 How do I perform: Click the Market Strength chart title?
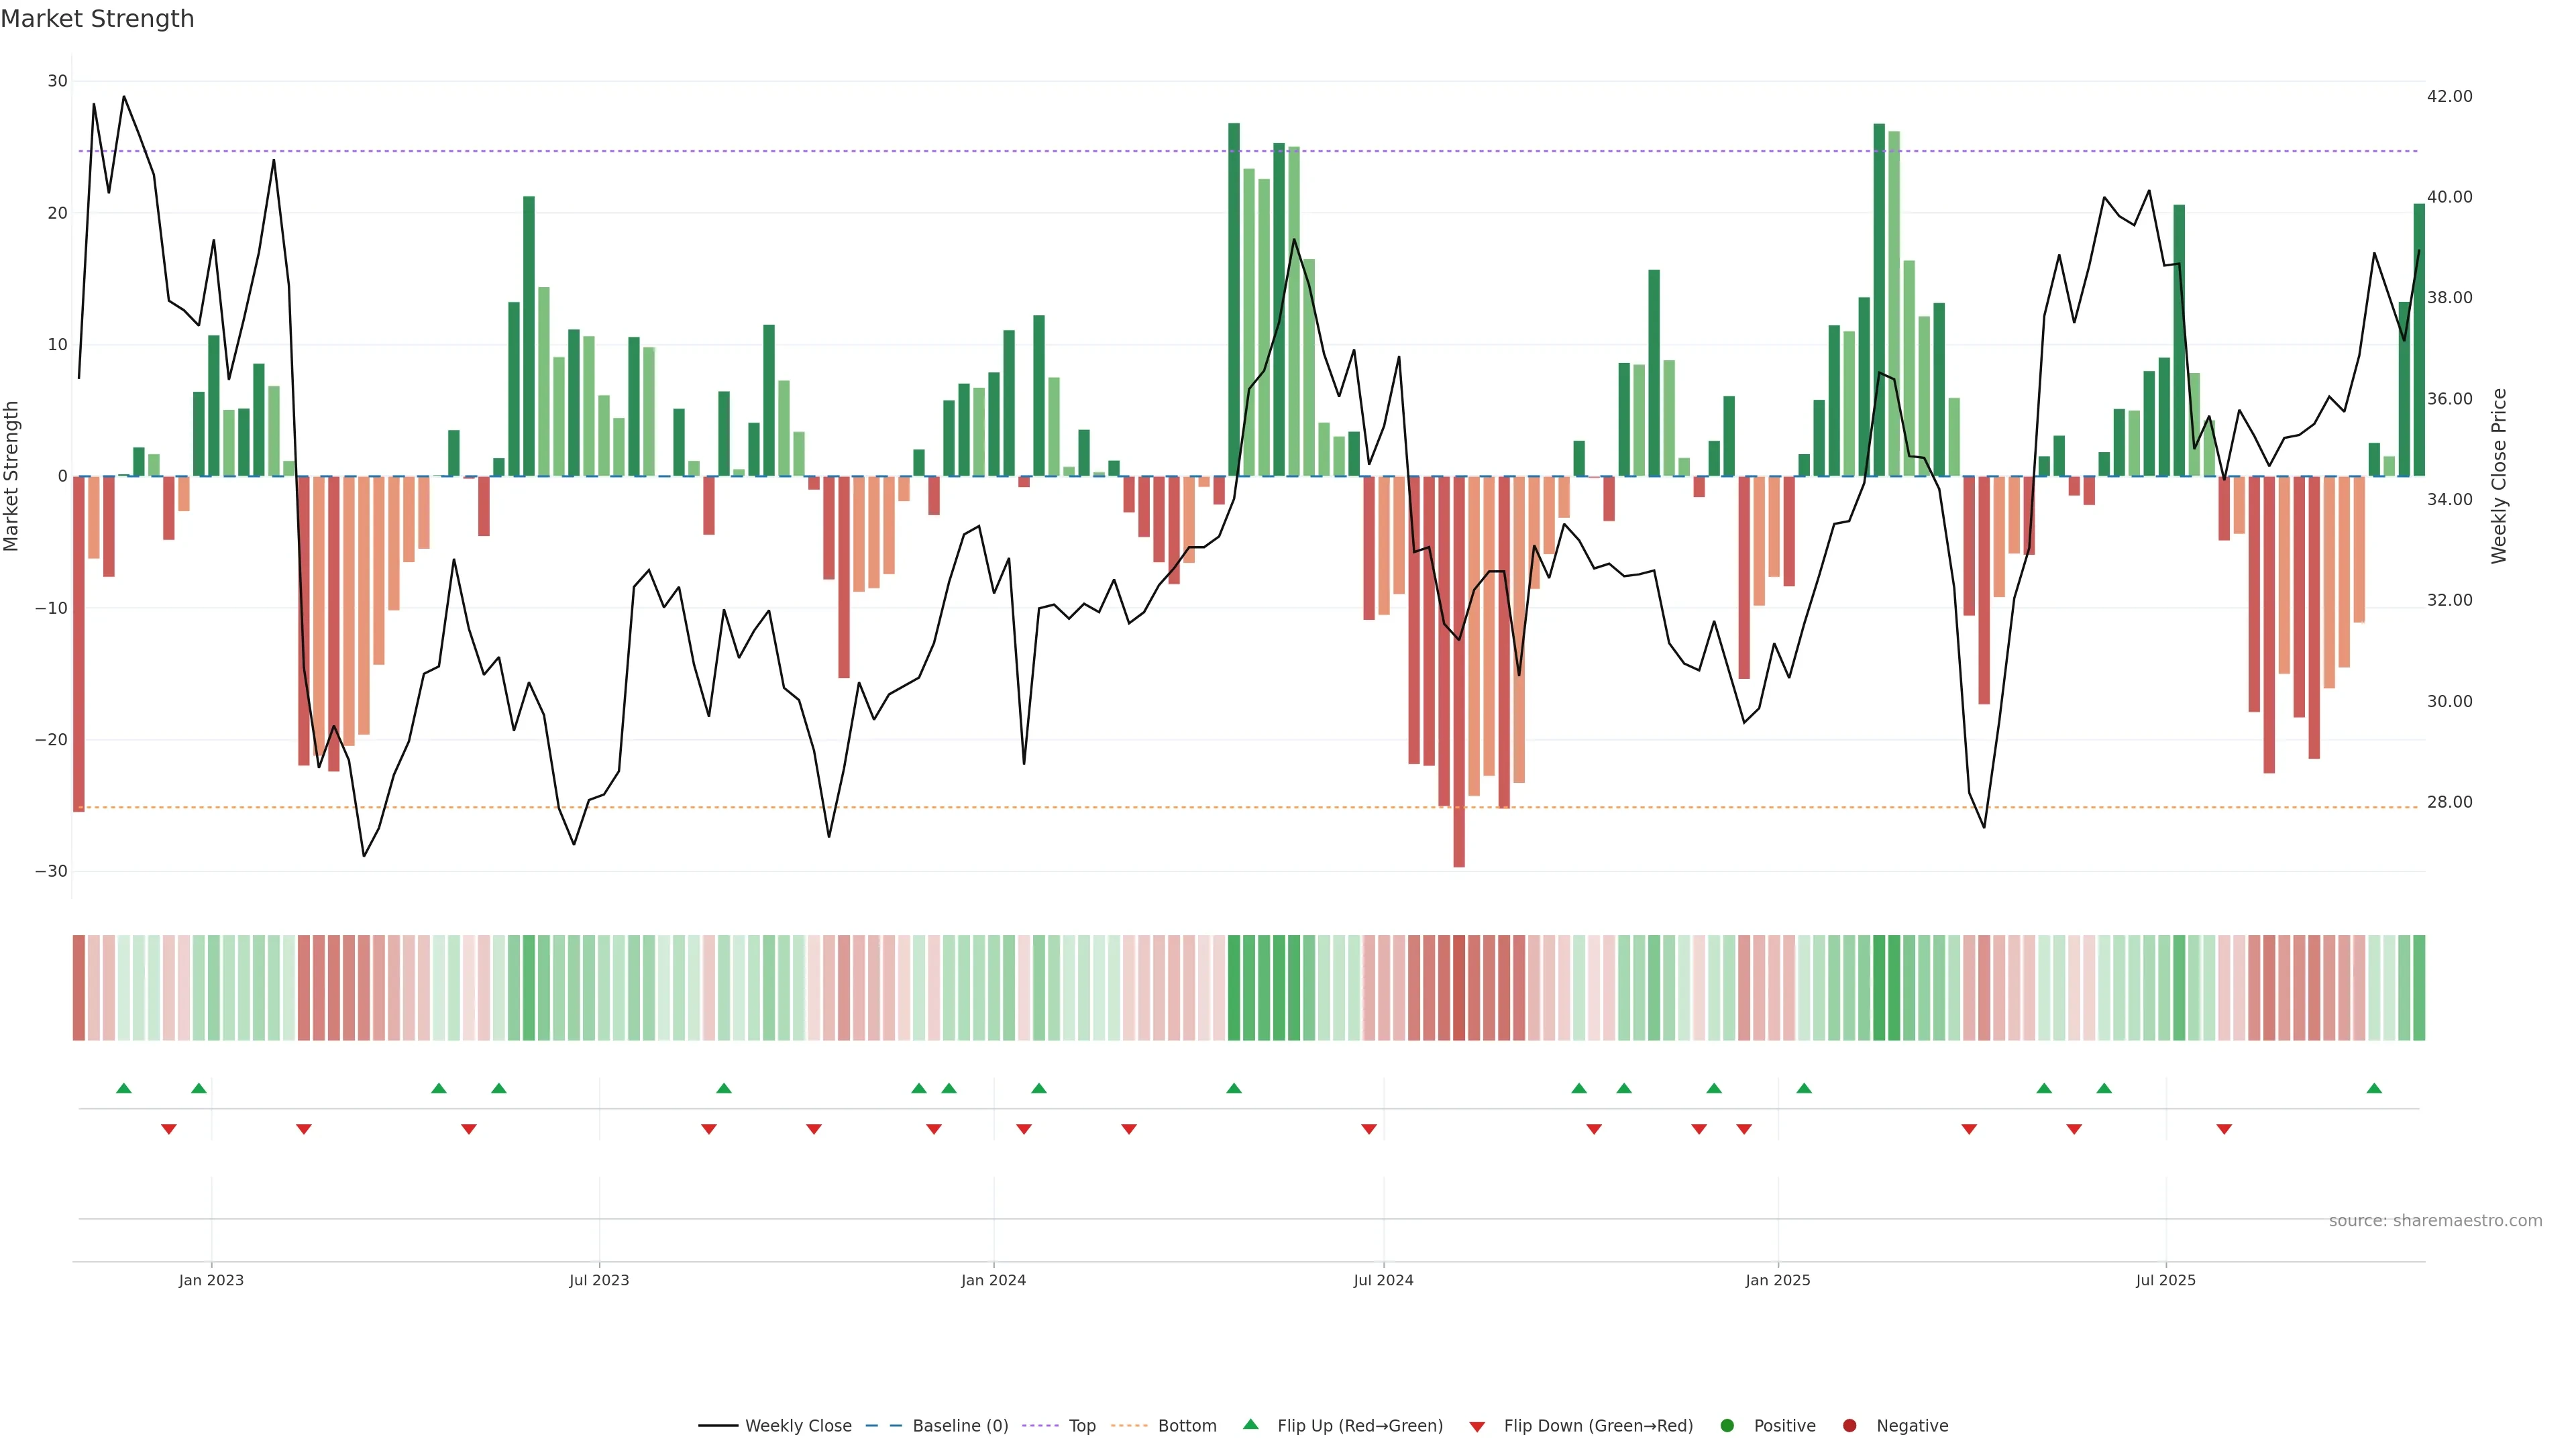point(97,19)
